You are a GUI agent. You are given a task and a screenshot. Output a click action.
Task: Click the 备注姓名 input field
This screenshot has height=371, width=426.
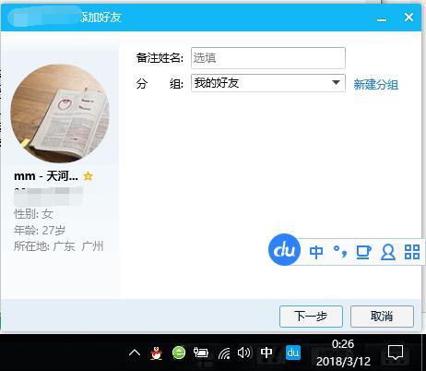(268, 58)
